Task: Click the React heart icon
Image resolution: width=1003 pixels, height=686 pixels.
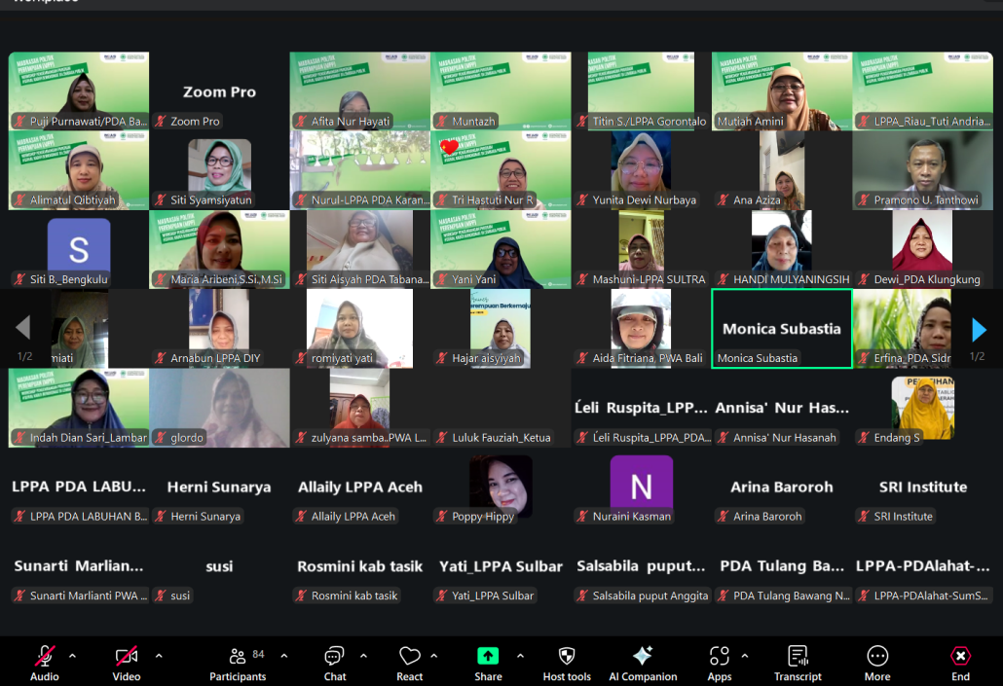Action: pyautogui.click(x=410, y=663)
